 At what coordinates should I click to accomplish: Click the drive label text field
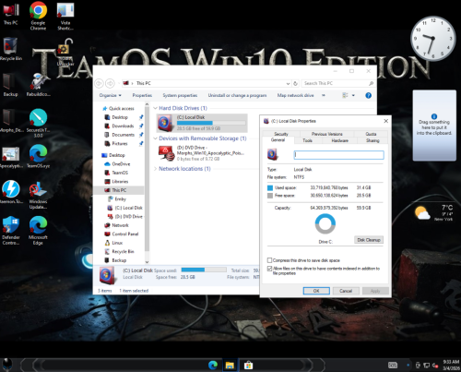(x=338, y=155)
